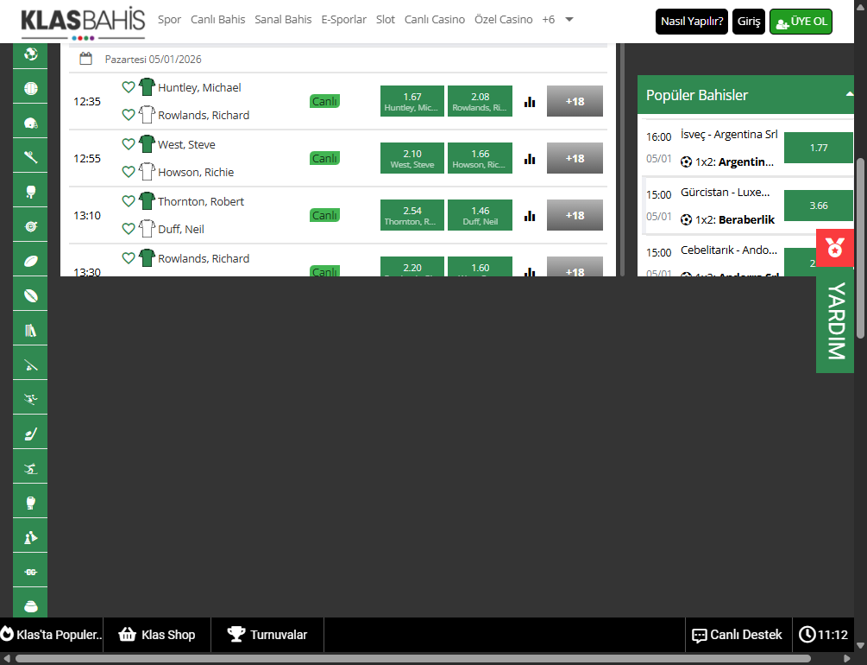This screenshot has width=867, height=665.
Task: Register with the ÜYE OL button
Action: [x=801, y=22]
